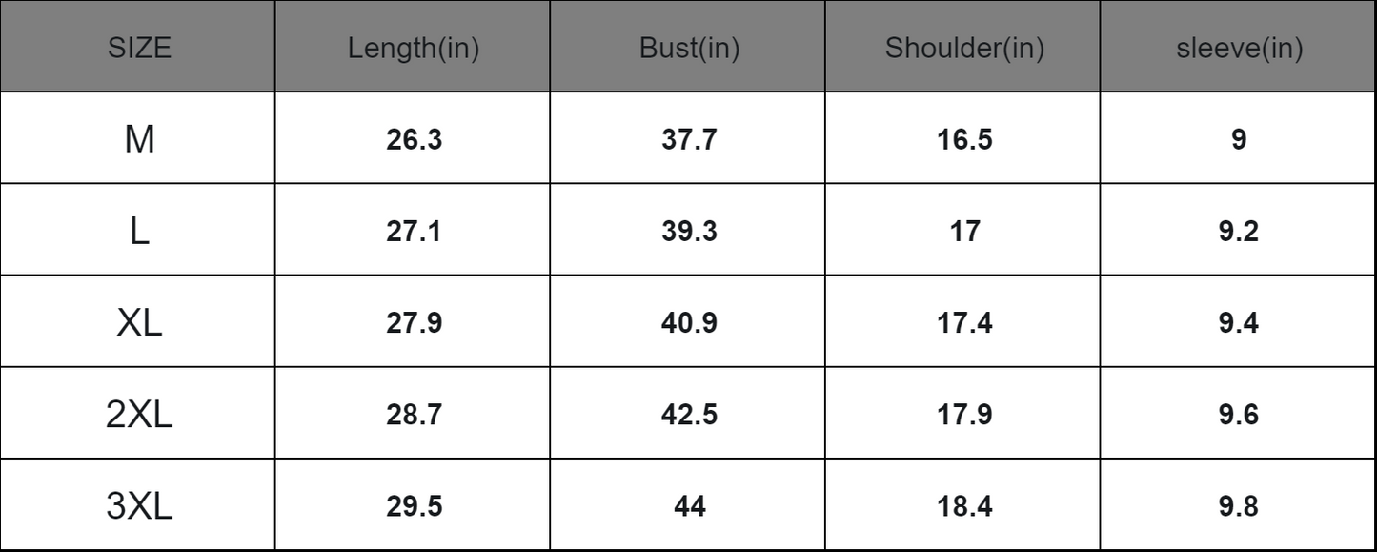
Task: Click the L size row label
Action: point(139,232)
